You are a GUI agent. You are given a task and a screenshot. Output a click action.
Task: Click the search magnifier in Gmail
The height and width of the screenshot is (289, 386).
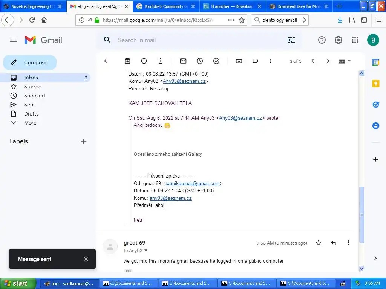[x=107, y=40]
